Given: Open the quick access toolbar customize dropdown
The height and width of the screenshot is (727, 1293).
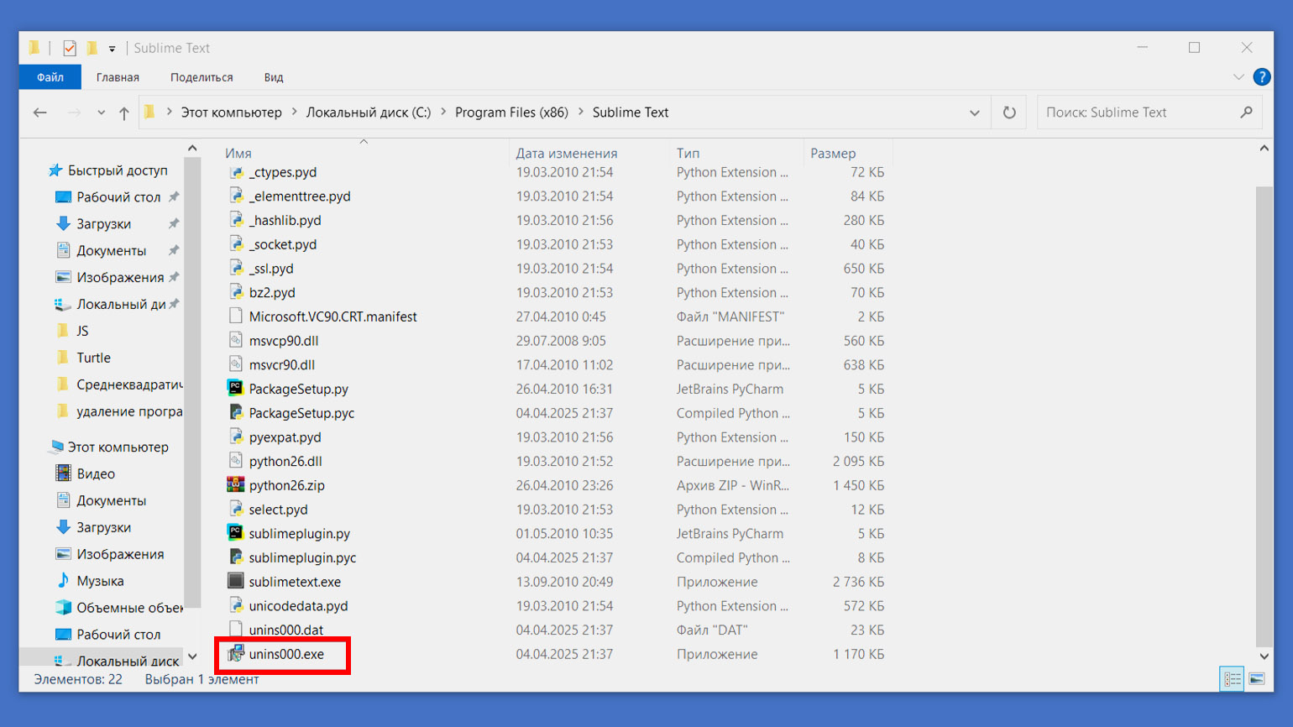Looking at the screenshot, I should pyautogui.click(x=113, y=49).
